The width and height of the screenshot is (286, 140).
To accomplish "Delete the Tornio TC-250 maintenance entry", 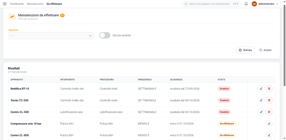I will pos(269,100).
